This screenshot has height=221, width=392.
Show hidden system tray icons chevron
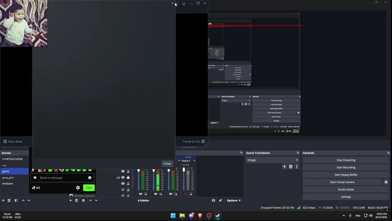pyautogui.click(x=344, y=215)
